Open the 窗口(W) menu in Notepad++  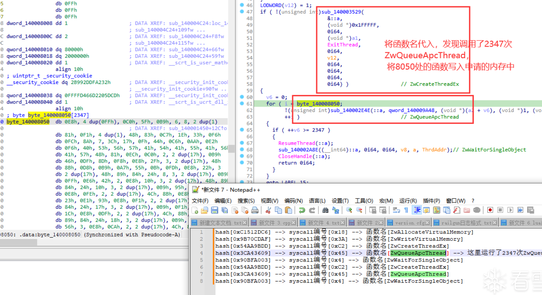(x=456, y=201)
